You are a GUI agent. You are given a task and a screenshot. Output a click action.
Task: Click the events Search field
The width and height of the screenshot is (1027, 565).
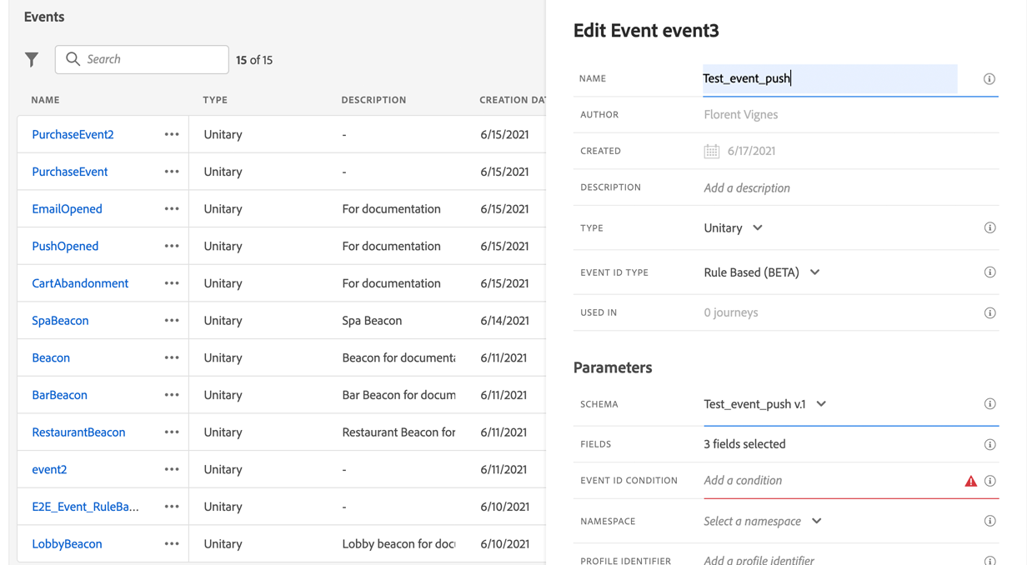[x=150, y=59]
